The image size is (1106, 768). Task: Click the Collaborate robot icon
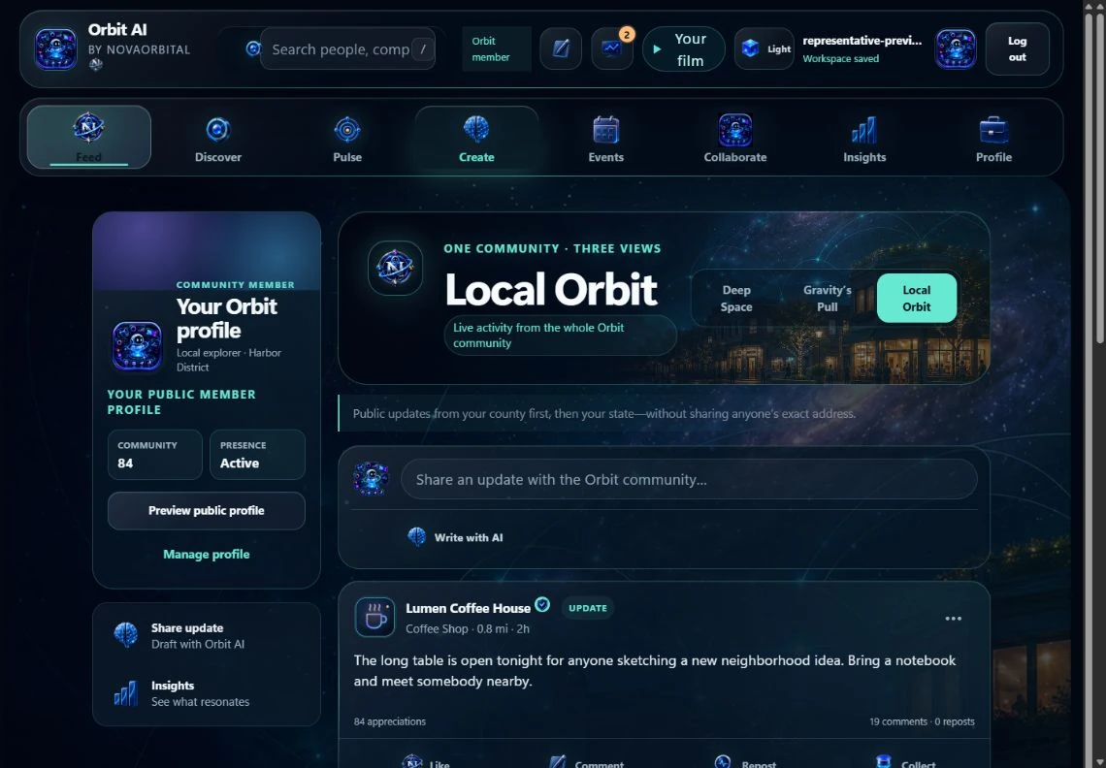point(735,130)
